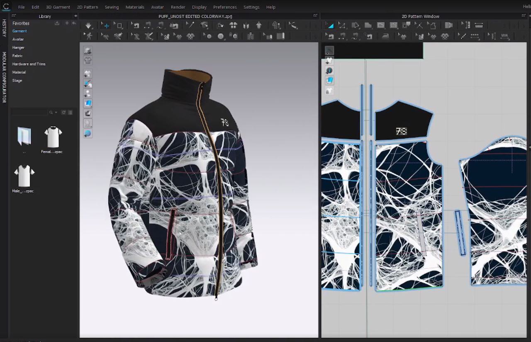Click the Reset 2D Arrangement four-piece icon
This screenshot has height=342, width=531.
point(233,26)
